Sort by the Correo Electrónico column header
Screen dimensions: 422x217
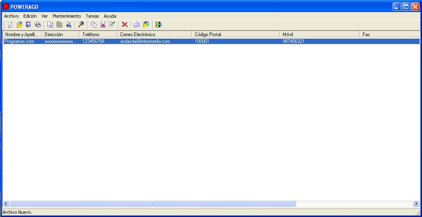155,34
